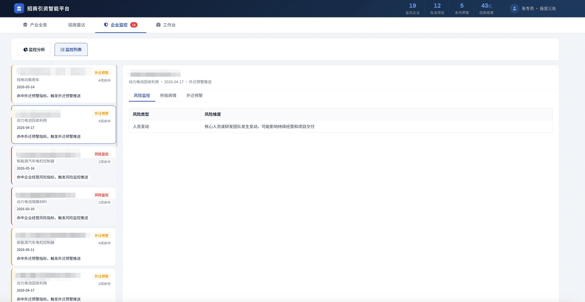Screen dimensions: 585x302
Task: Click the 监控企业 stat showing 19
Action: 412,9
